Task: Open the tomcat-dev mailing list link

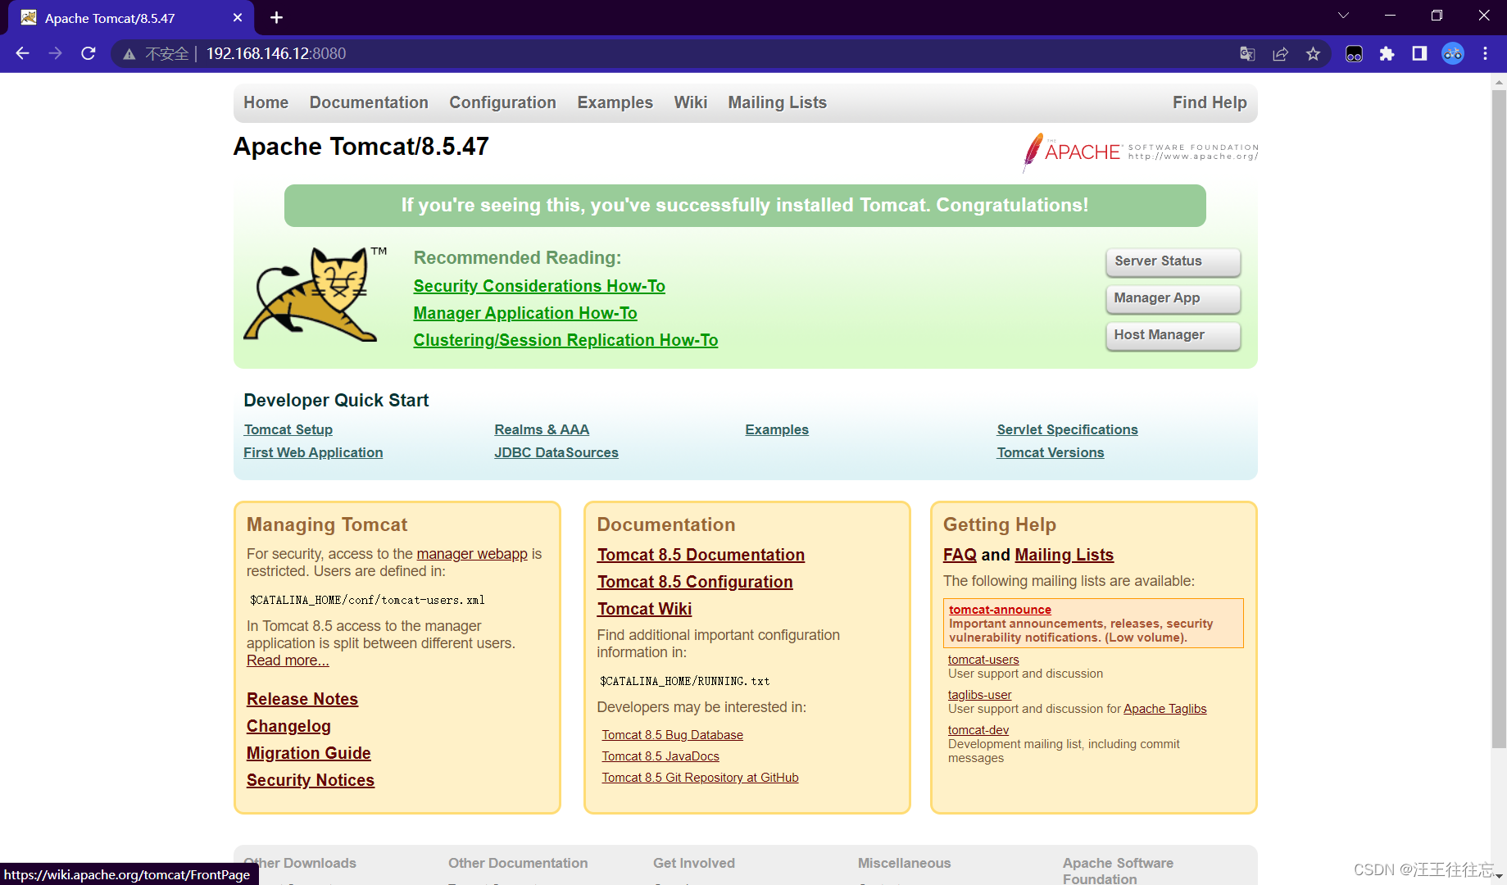Action: [x=978, y=730]
